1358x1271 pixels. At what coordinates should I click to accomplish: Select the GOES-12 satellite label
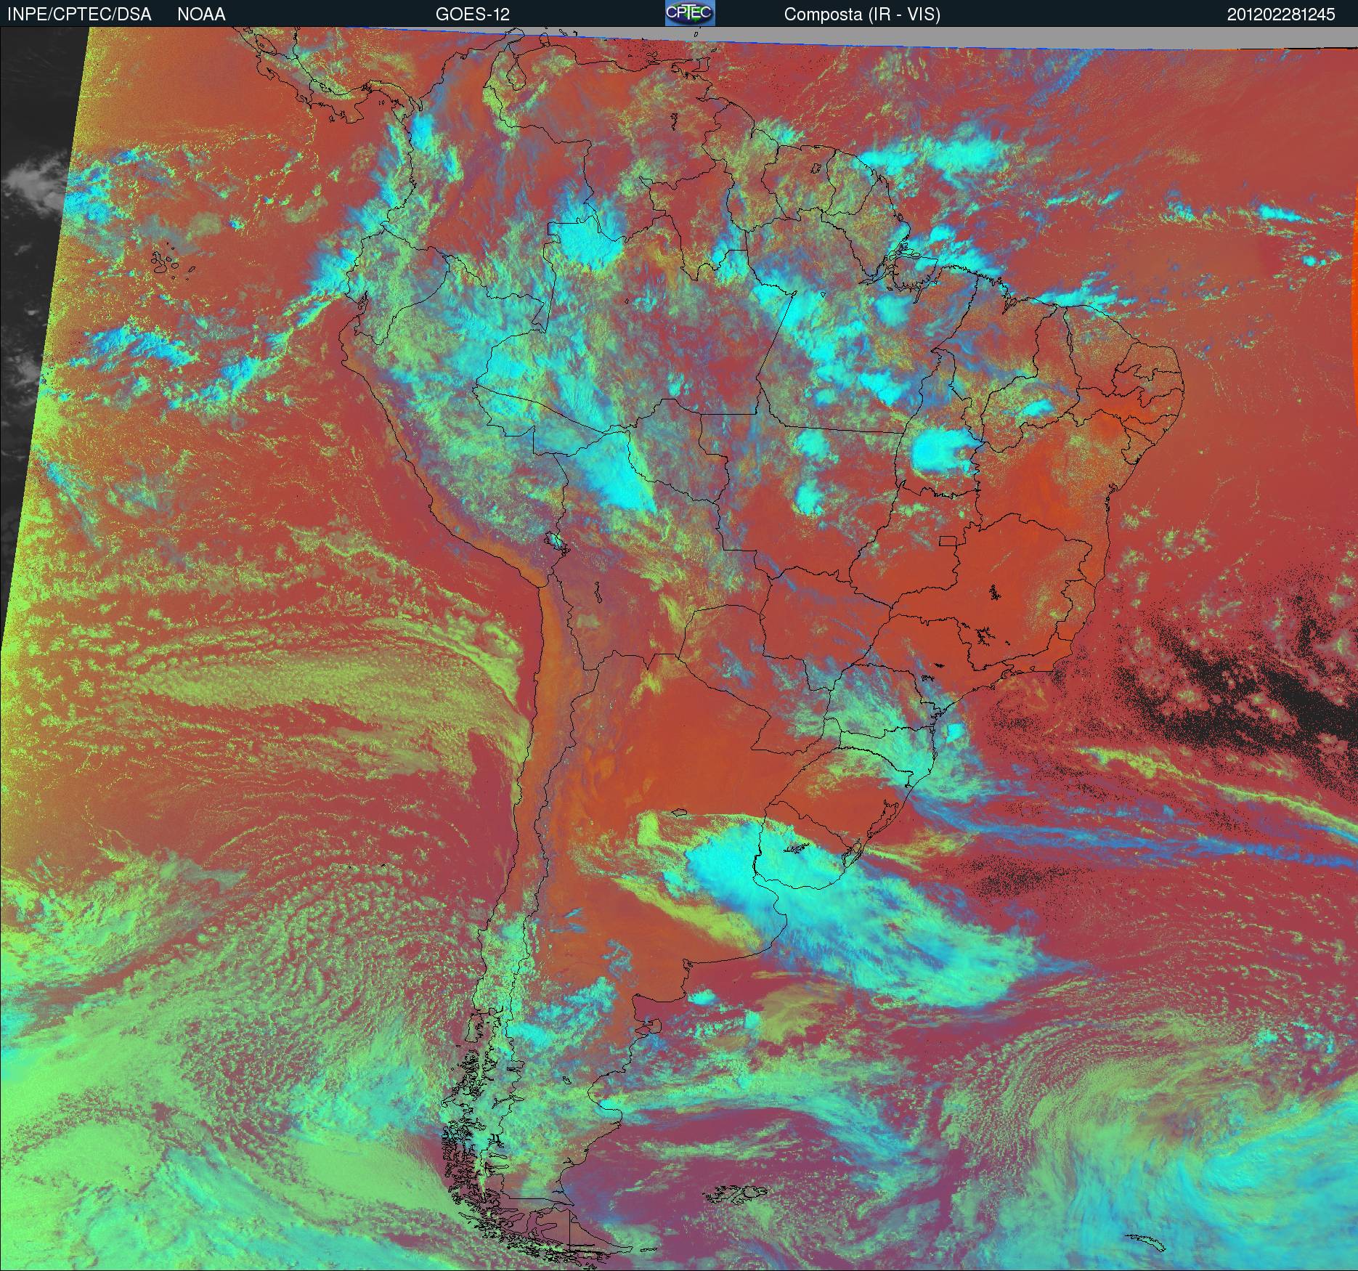[x=472, y=15]
